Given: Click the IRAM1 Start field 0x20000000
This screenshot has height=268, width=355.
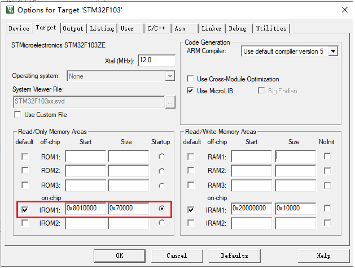Looking at the screenshot, I should (x=252, y=209).
